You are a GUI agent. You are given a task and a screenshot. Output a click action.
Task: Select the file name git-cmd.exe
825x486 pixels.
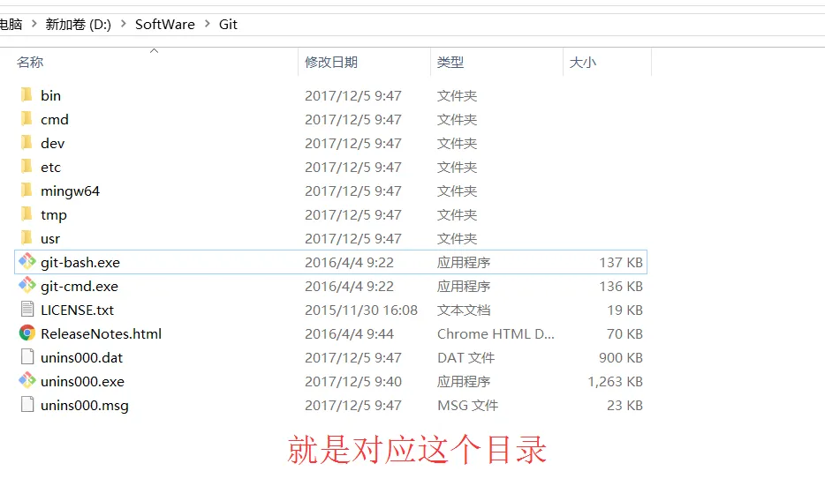tap(79, 287)
